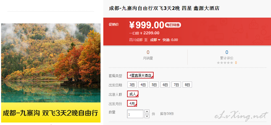Screen dimensions: 271x125
Task: Choose departure date 5日
Action: click(x=154, y=85)
